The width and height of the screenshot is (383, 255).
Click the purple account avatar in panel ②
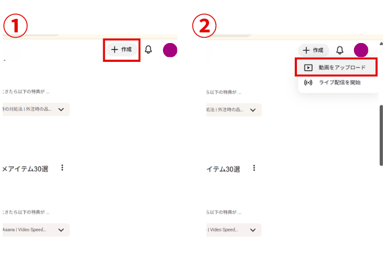tap(361, 50)
